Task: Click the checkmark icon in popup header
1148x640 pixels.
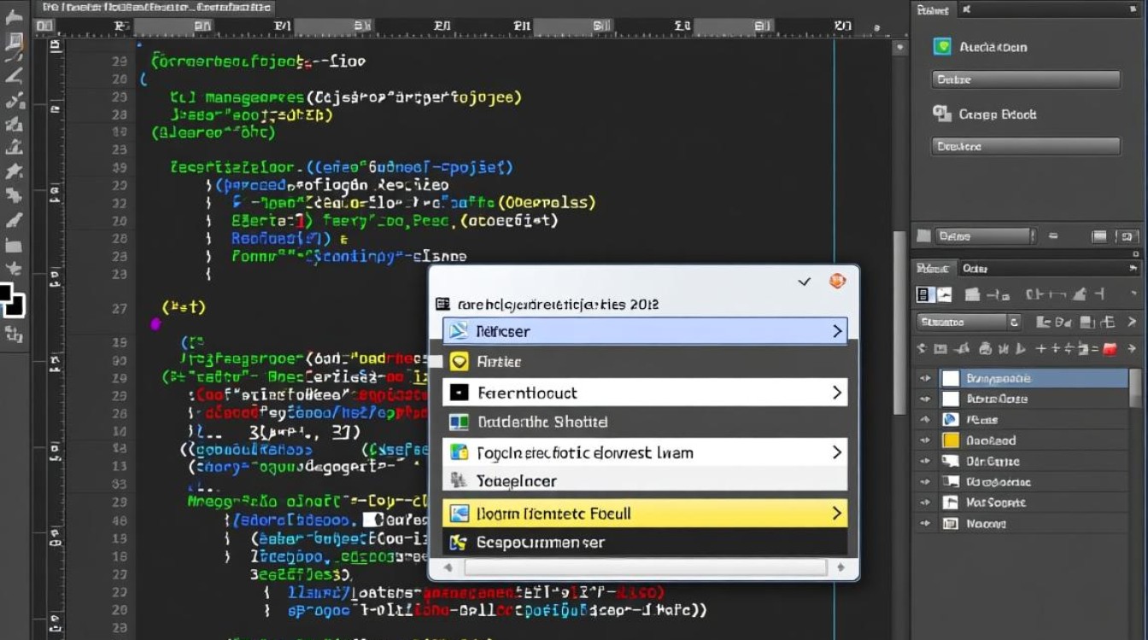Action: tap(804, 282)
